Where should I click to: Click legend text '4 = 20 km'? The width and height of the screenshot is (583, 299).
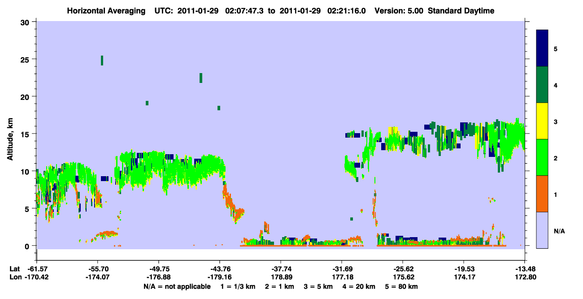(x=359, y=286)
